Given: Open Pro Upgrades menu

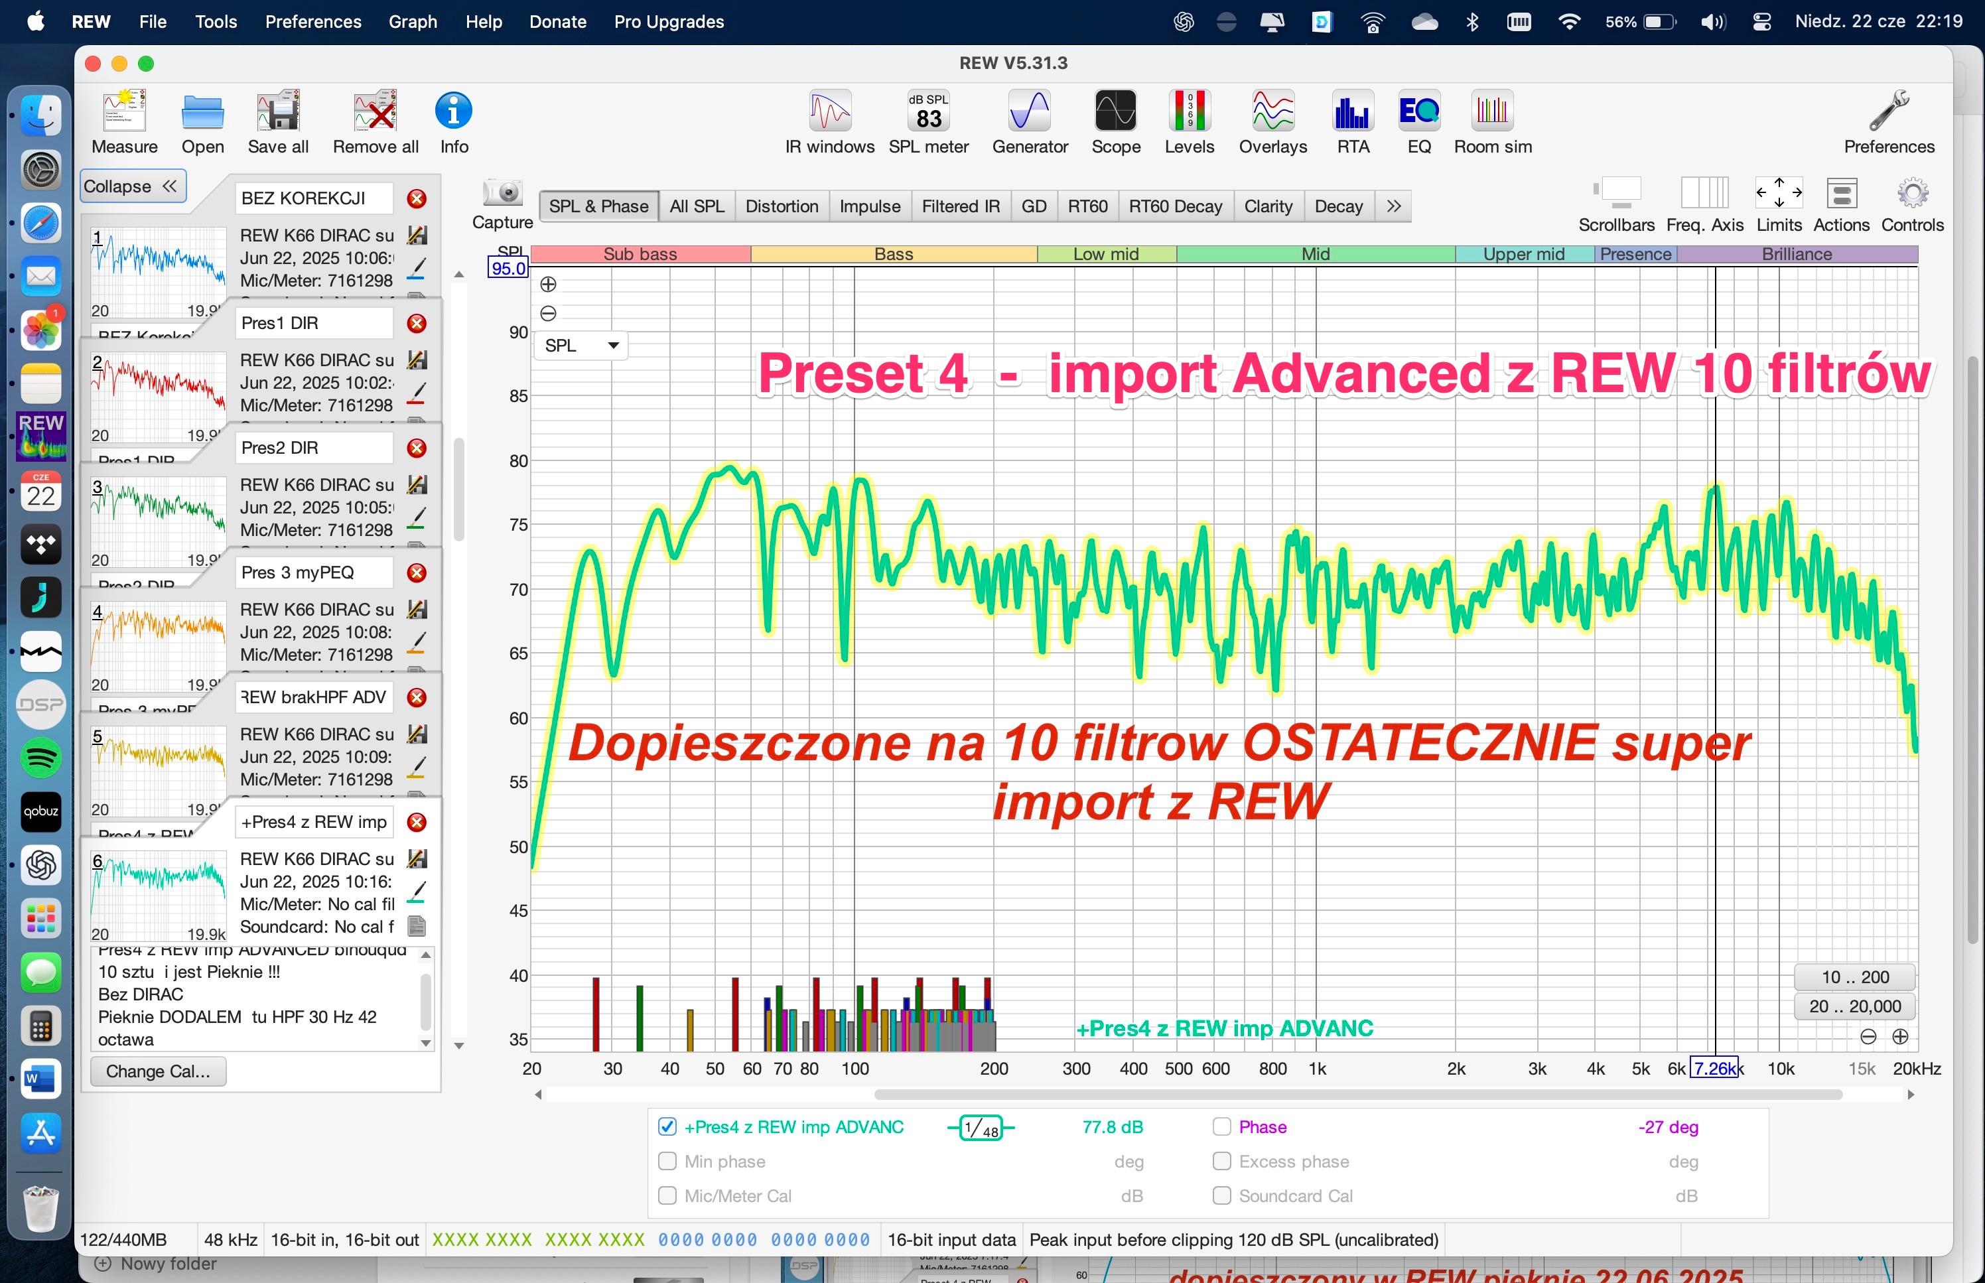Looking at the screenshot, I should (x=669, y=22).
